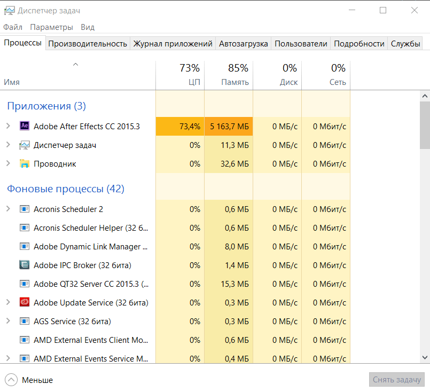
Task: Click the 1,4 МБ memory cell
Action: (x=229, y=265)
